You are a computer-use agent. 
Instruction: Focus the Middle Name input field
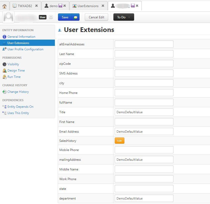point(144,169)
